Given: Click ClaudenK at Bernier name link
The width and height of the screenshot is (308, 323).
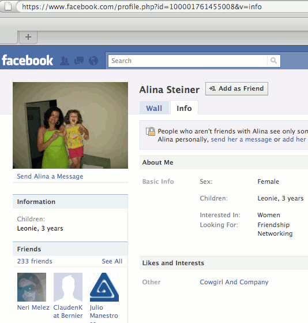Looking at the screenshot, I should click(x=68, y=311).
